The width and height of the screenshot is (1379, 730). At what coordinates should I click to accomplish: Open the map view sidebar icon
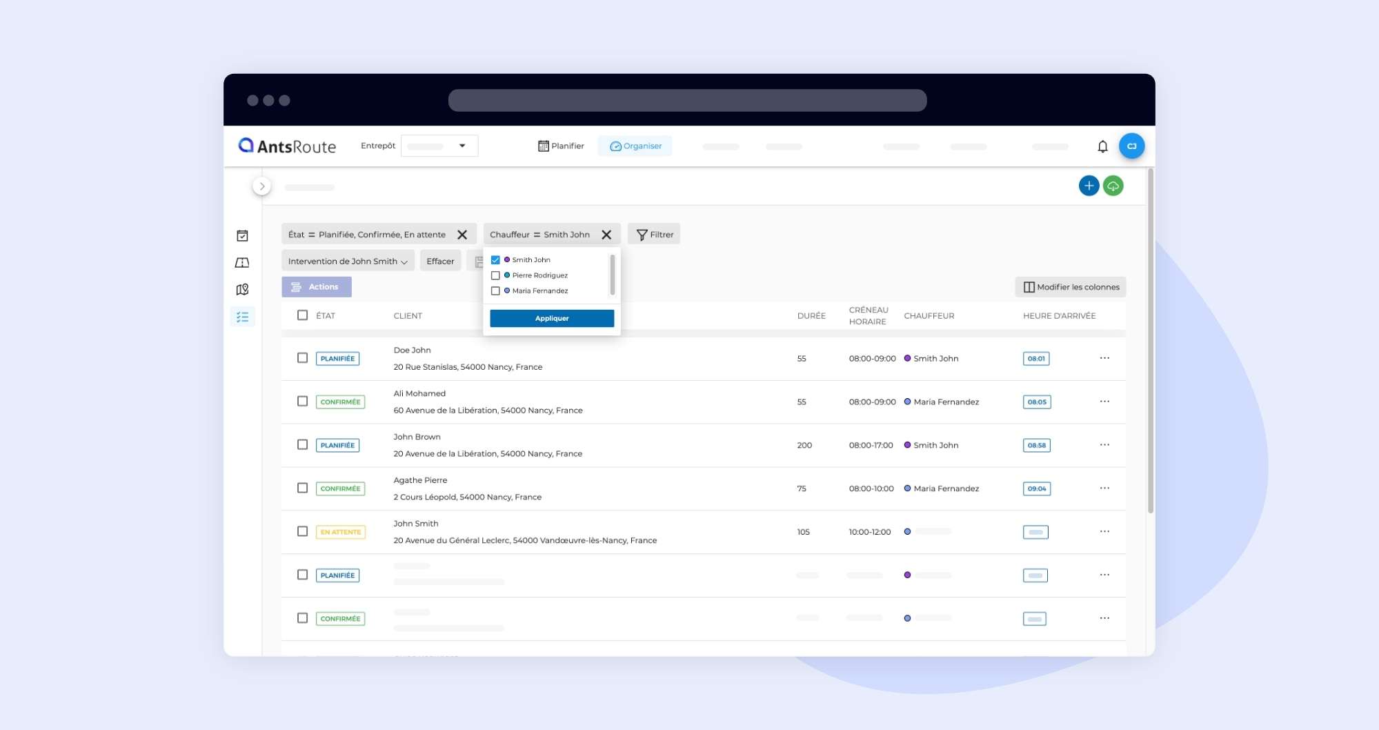coord(242,290)
